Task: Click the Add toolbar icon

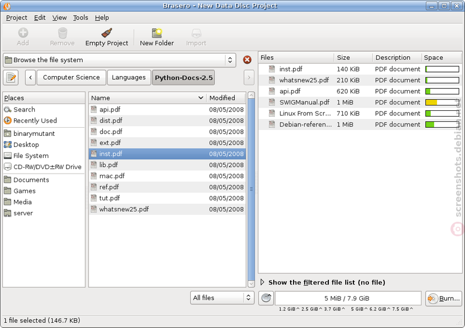Action: coord(23,33)
